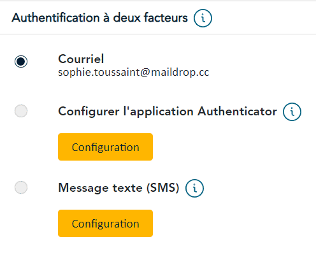The height and width of the screenshot is (253, 316).
Task: Click info icon next to Authenticator option
Action: point(292,112)
